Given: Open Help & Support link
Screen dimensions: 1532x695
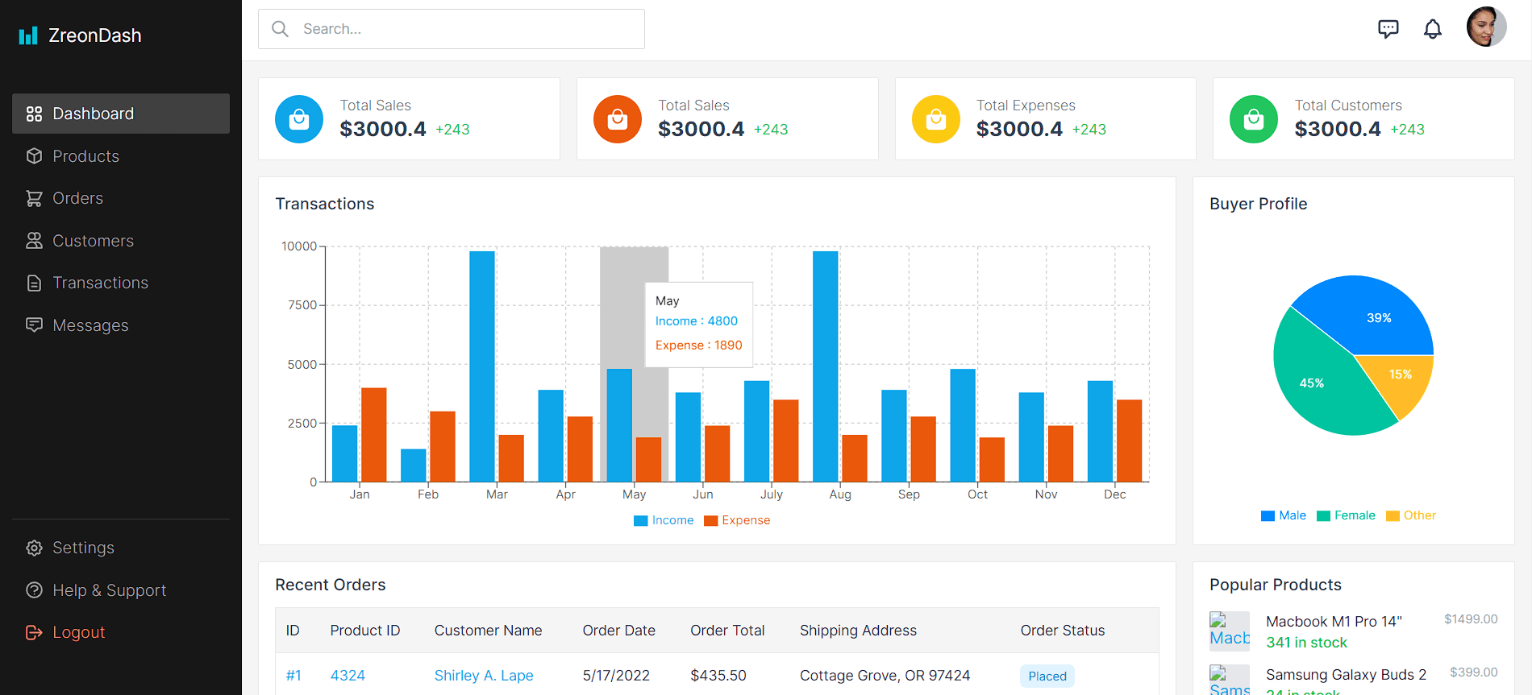Looking at the screenshot, I should (121, 590).
